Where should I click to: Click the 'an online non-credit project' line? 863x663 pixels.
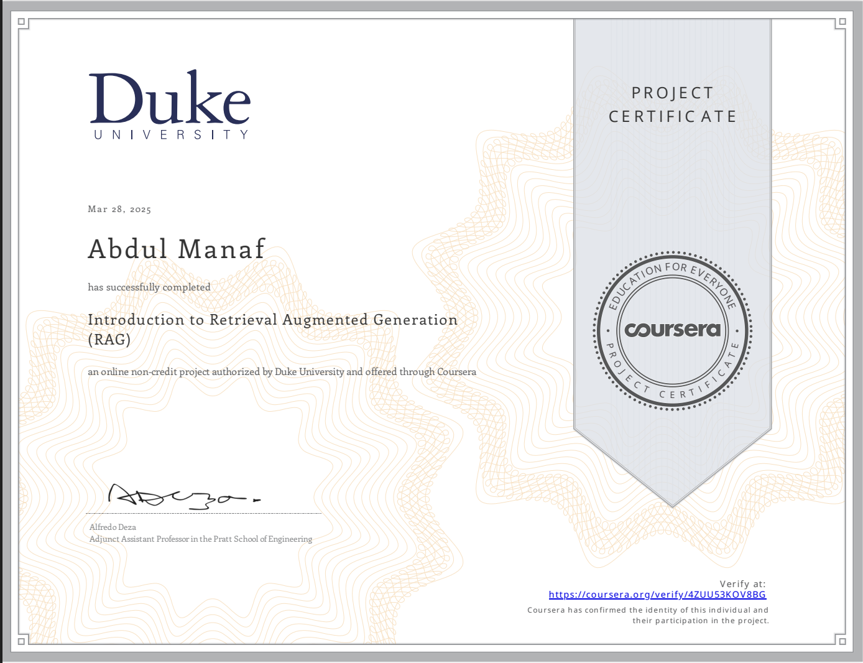(x=282, y=372)
